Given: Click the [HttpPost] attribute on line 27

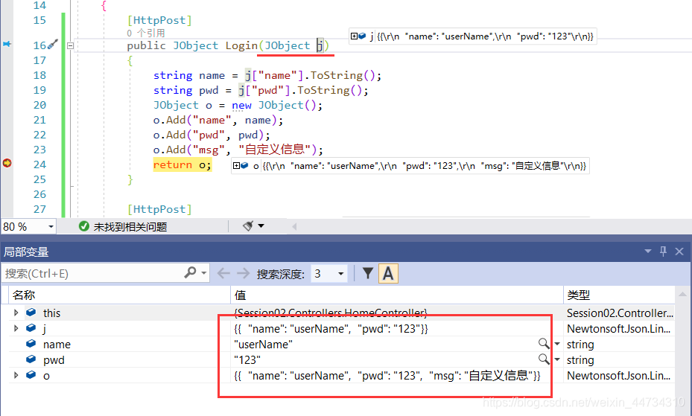Looking at the screenshot, I should pos(159,209).
